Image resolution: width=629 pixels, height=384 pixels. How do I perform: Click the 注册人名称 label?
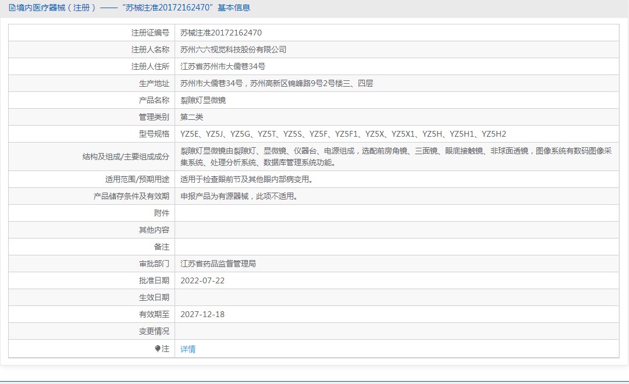pos(150,50)
